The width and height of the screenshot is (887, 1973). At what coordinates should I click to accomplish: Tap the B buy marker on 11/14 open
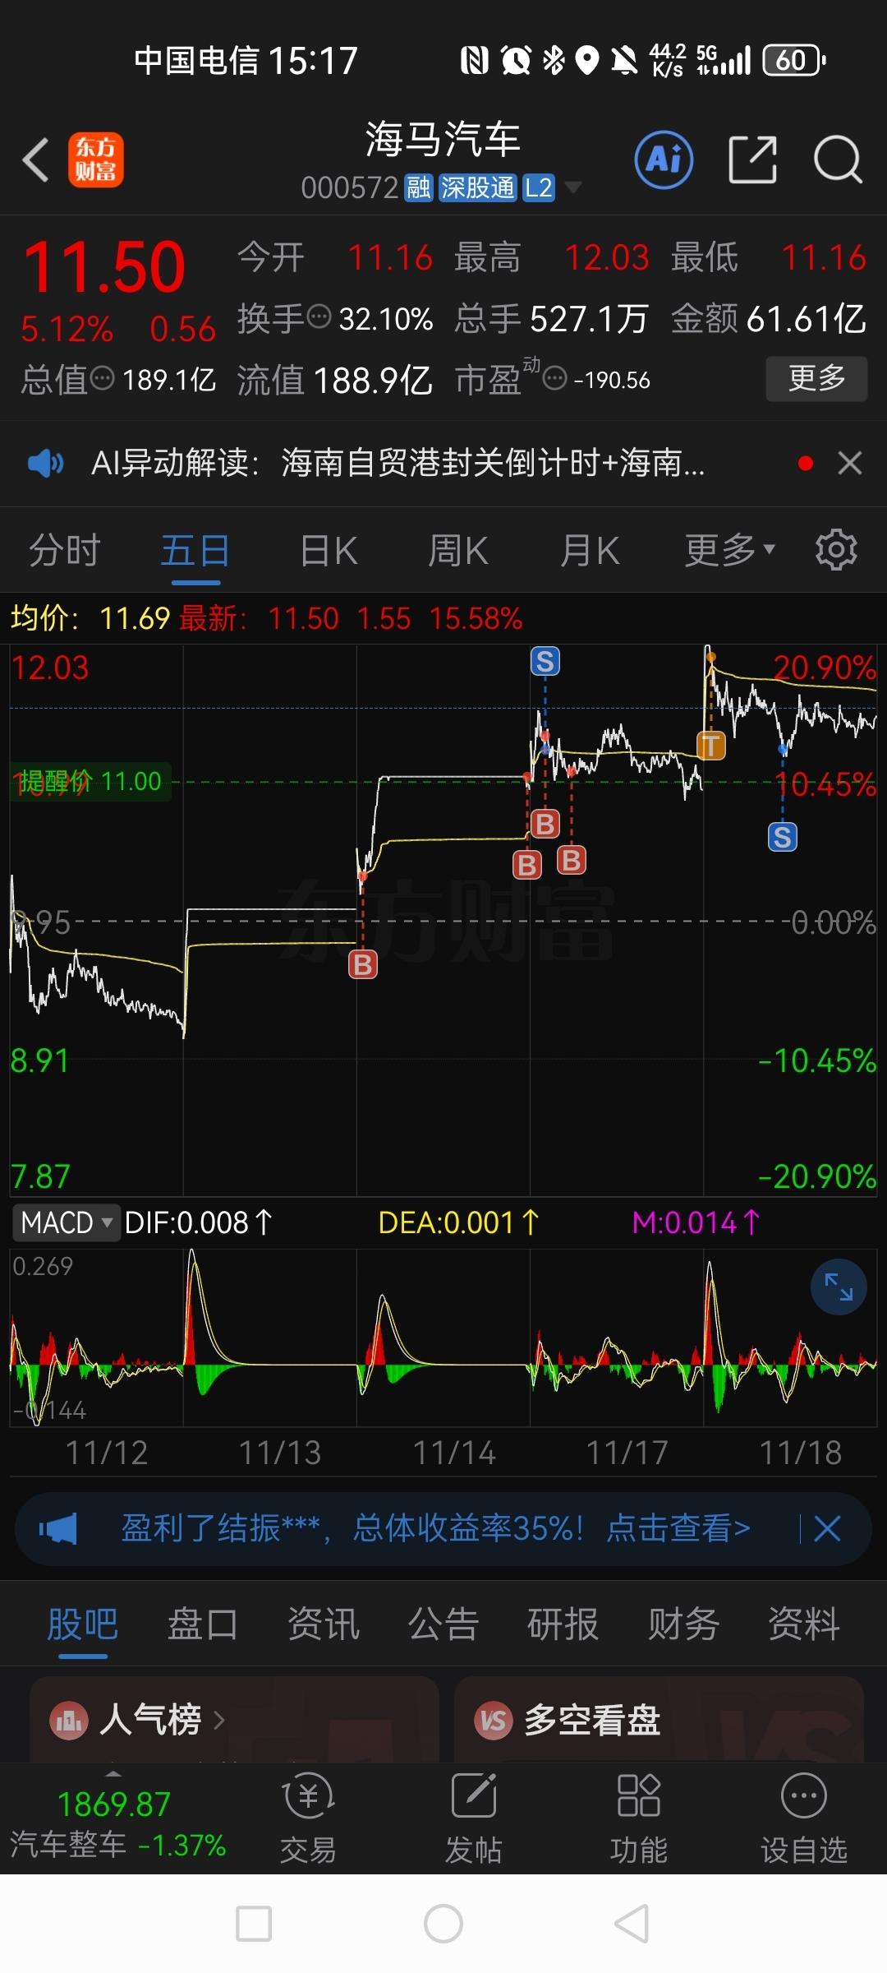pyautogui.click(x=363, y=964)
